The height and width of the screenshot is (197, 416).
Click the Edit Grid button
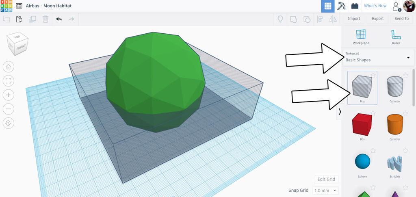(x=326, y=179)
